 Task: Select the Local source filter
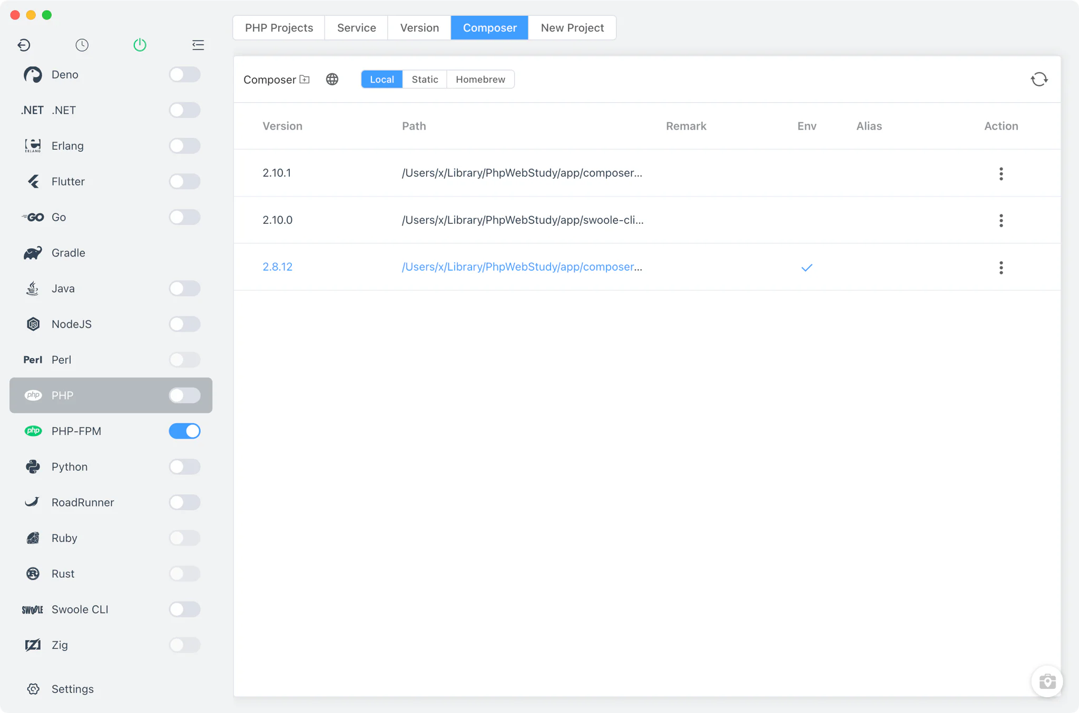[x=382, y=80]
